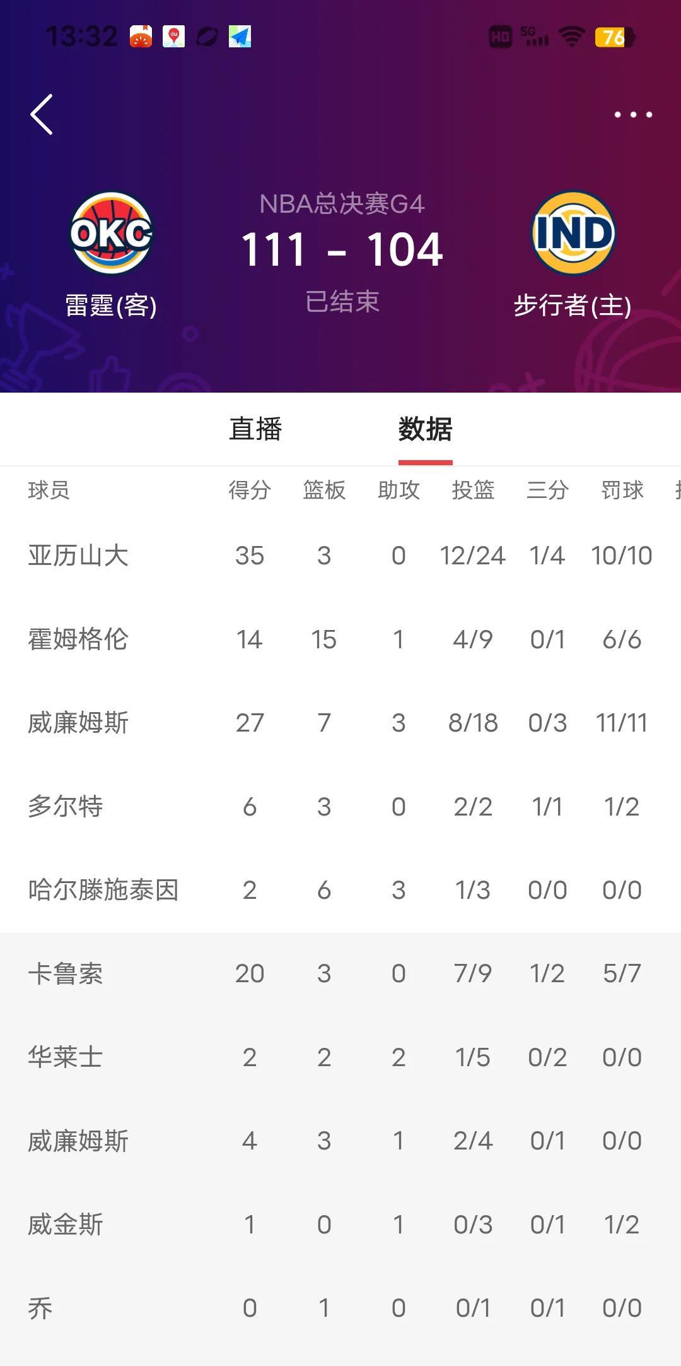Select player 哈尔滕施泰因 row

(x=340, y=890)
